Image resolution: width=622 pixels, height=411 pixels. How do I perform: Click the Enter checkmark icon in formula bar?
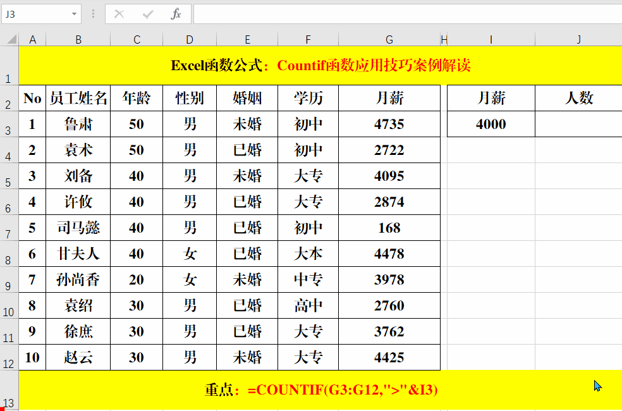pyautogui.click(x=148, y=15)
